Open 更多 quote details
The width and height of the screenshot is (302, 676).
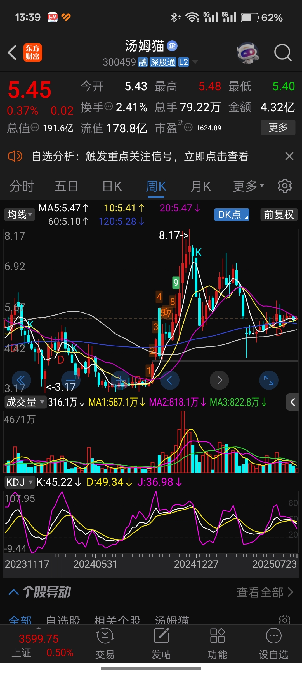[x=278, y=128]
